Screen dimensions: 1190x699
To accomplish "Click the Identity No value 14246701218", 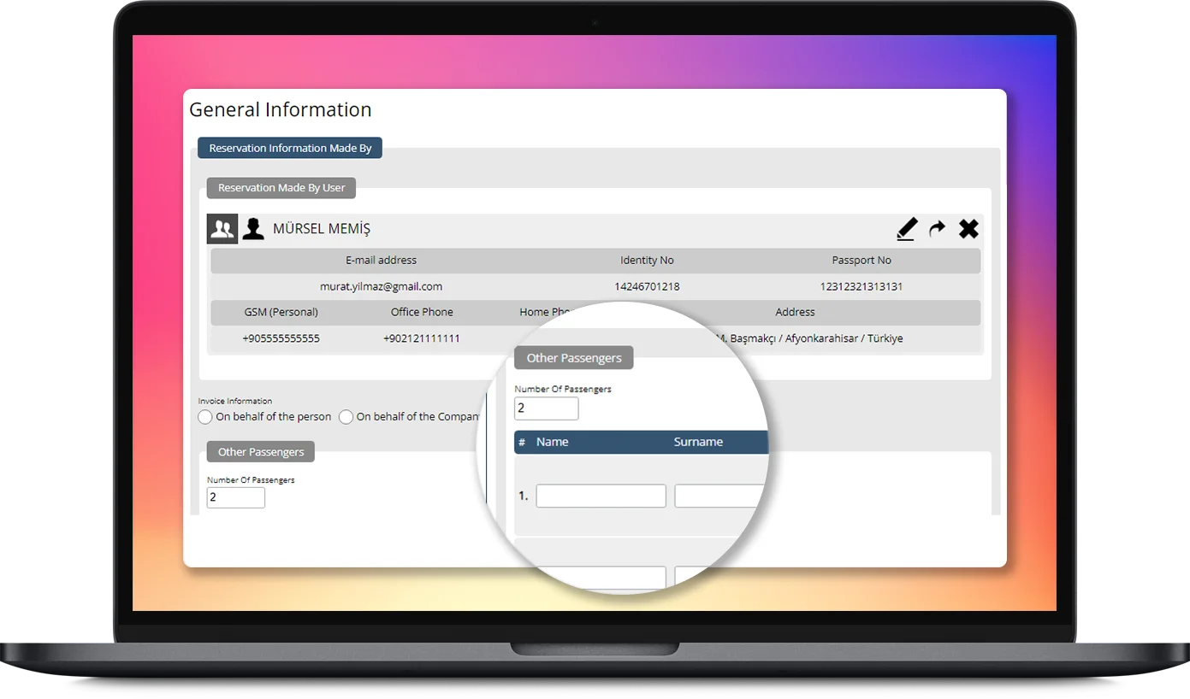I will (647, 286).
